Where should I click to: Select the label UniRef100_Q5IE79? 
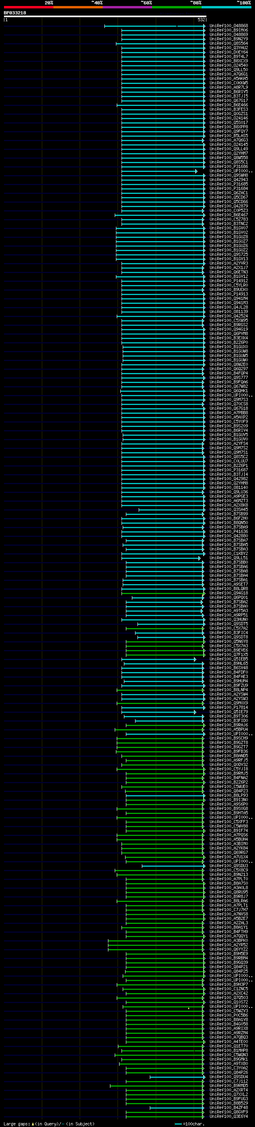pos(229,712)
